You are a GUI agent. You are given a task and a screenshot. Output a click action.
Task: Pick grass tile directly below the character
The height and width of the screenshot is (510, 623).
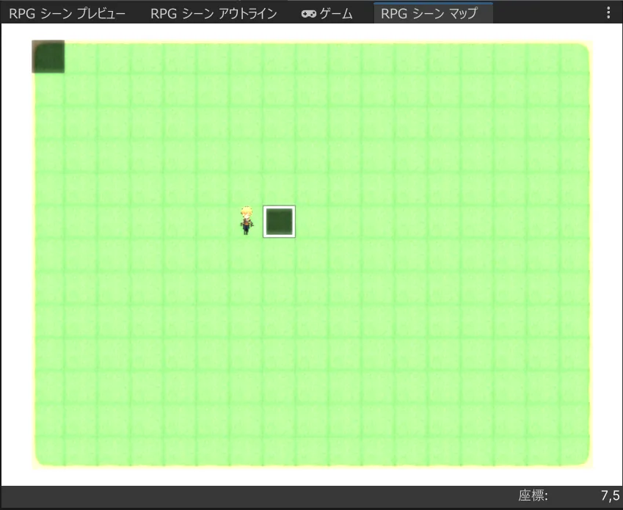pyautogui.click(x=247, y=255)
